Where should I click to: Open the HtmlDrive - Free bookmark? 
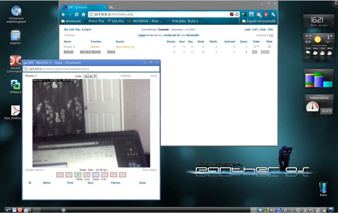pyautogui.click(x=145, y=21)
